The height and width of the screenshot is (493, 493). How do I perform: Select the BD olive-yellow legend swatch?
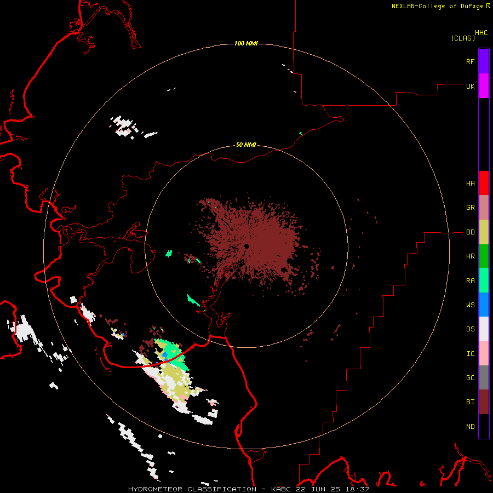point(484,232)
